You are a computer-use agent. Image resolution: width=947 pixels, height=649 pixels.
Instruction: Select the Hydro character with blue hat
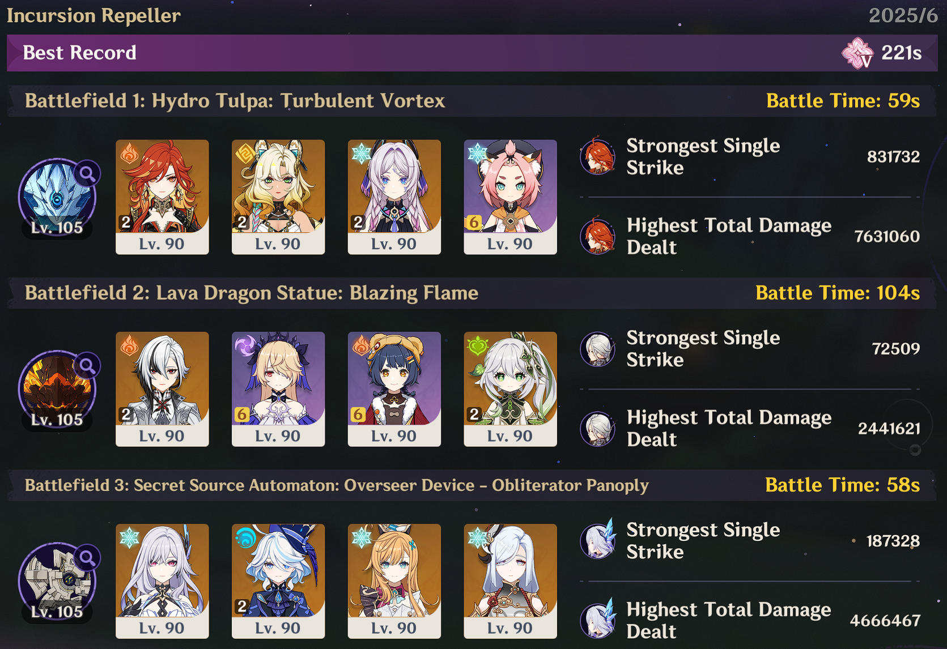(278, 581)
